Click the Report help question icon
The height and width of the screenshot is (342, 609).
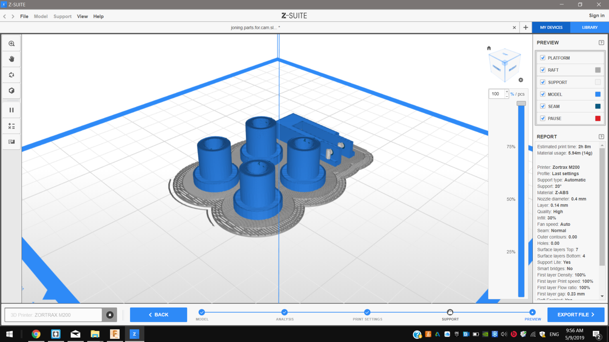[601, 137]
